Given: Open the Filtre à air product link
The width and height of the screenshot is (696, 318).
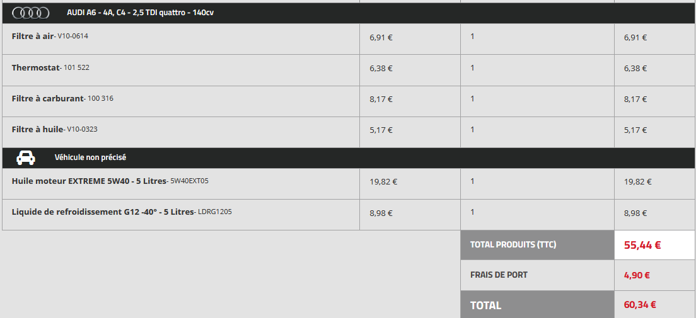Looking at the screenshot, I should click(x=33, y=37).
